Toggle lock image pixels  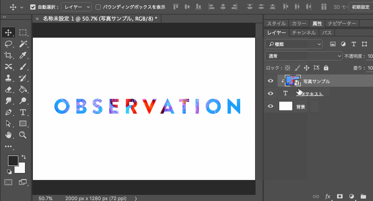click(297, 68)
